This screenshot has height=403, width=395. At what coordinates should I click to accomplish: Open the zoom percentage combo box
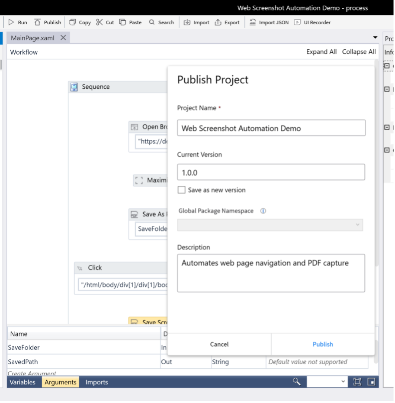coord(327,382)
